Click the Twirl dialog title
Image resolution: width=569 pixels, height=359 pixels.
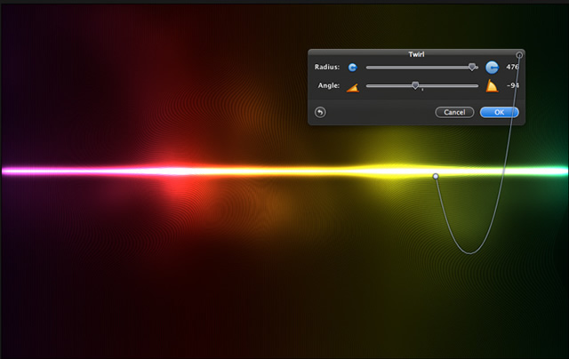coord(416,54)
